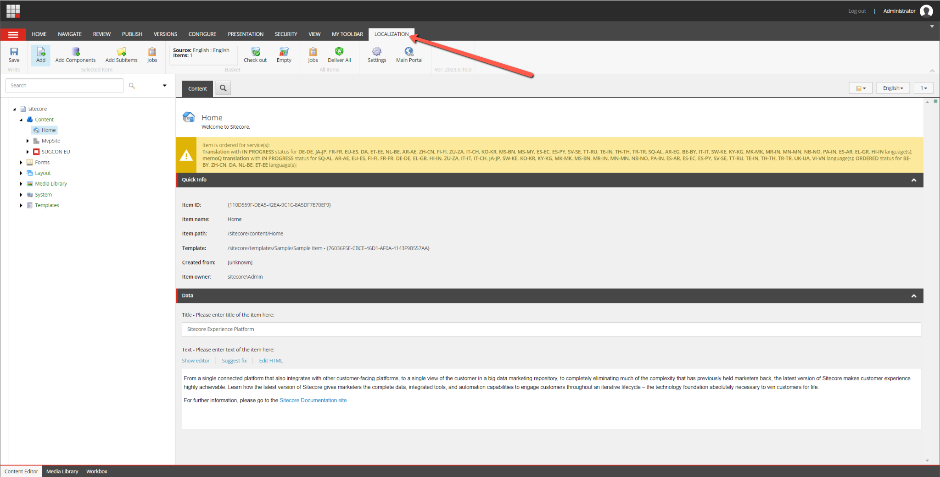Viewport: 940px width, 477px height.
Task: Open the search options dropdown arrow
Action: tap(164, 86)
